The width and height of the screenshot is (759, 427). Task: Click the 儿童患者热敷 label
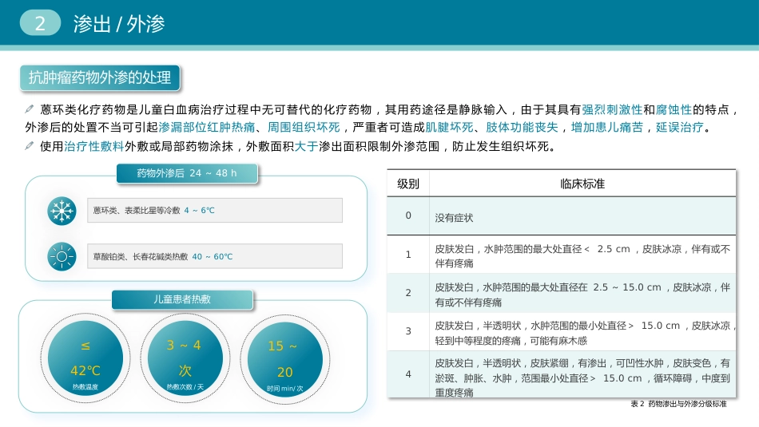pyautogui.click(x=182, y=299)
